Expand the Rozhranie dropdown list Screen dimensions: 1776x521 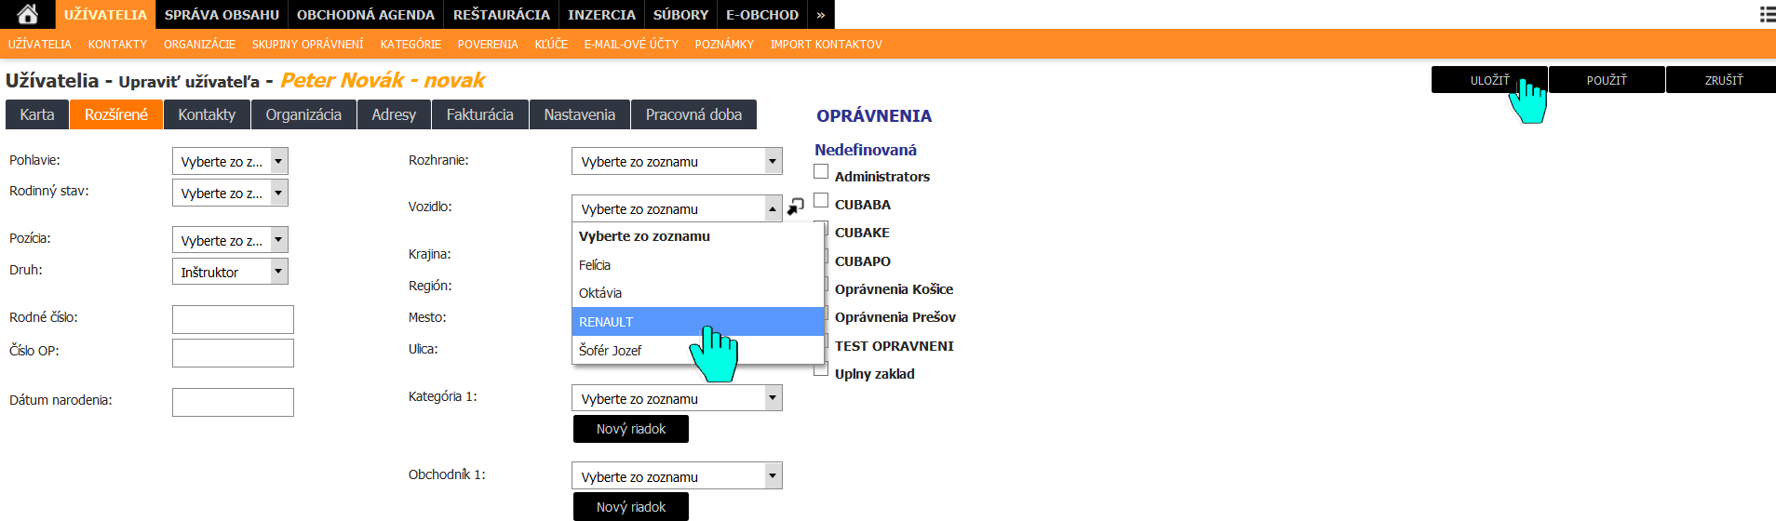point(677,161)
